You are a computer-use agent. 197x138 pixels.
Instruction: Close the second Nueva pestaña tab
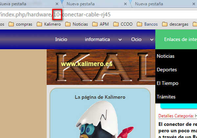[x=125, y=4]
